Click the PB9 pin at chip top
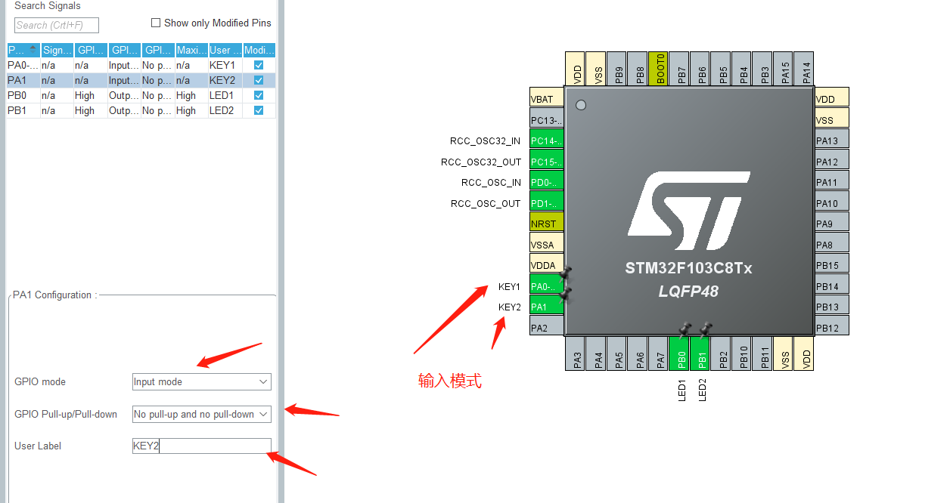This screenshot has height=503, width=950. (x=618, y=69)
